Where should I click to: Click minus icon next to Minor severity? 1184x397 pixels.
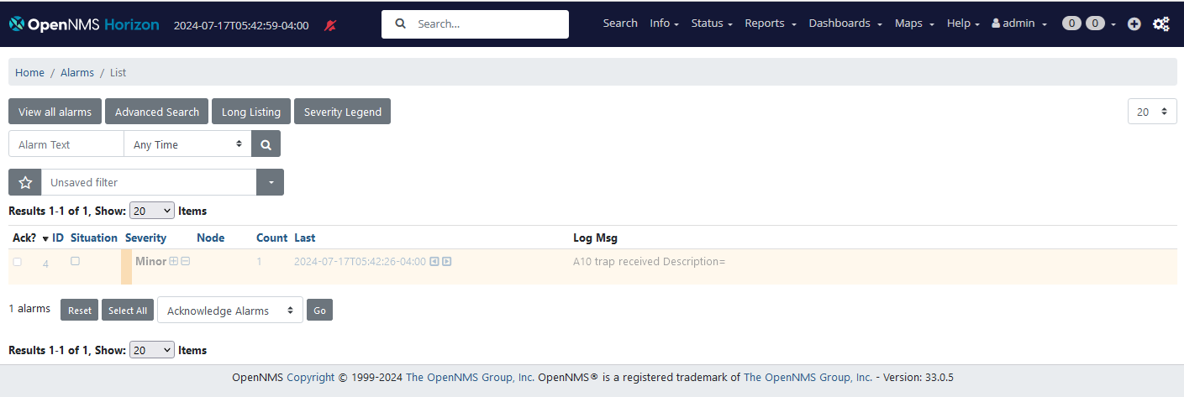186,261
